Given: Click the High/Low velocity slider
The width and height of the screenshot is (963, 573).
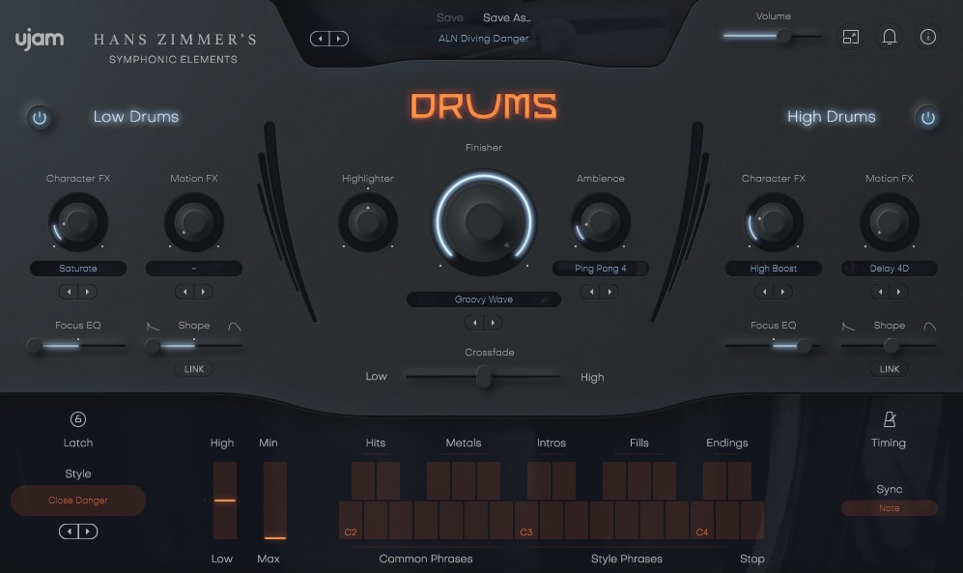Looking at the screenshot, I should (x=225, y=501).
